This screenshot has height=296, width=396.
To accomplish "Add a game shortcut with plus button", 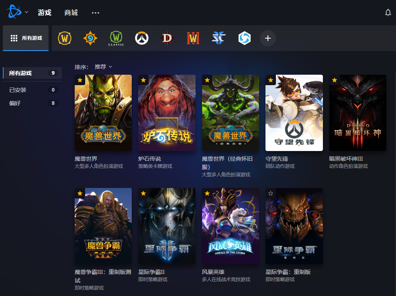I will pyautogui.click(x=268, y=38).
